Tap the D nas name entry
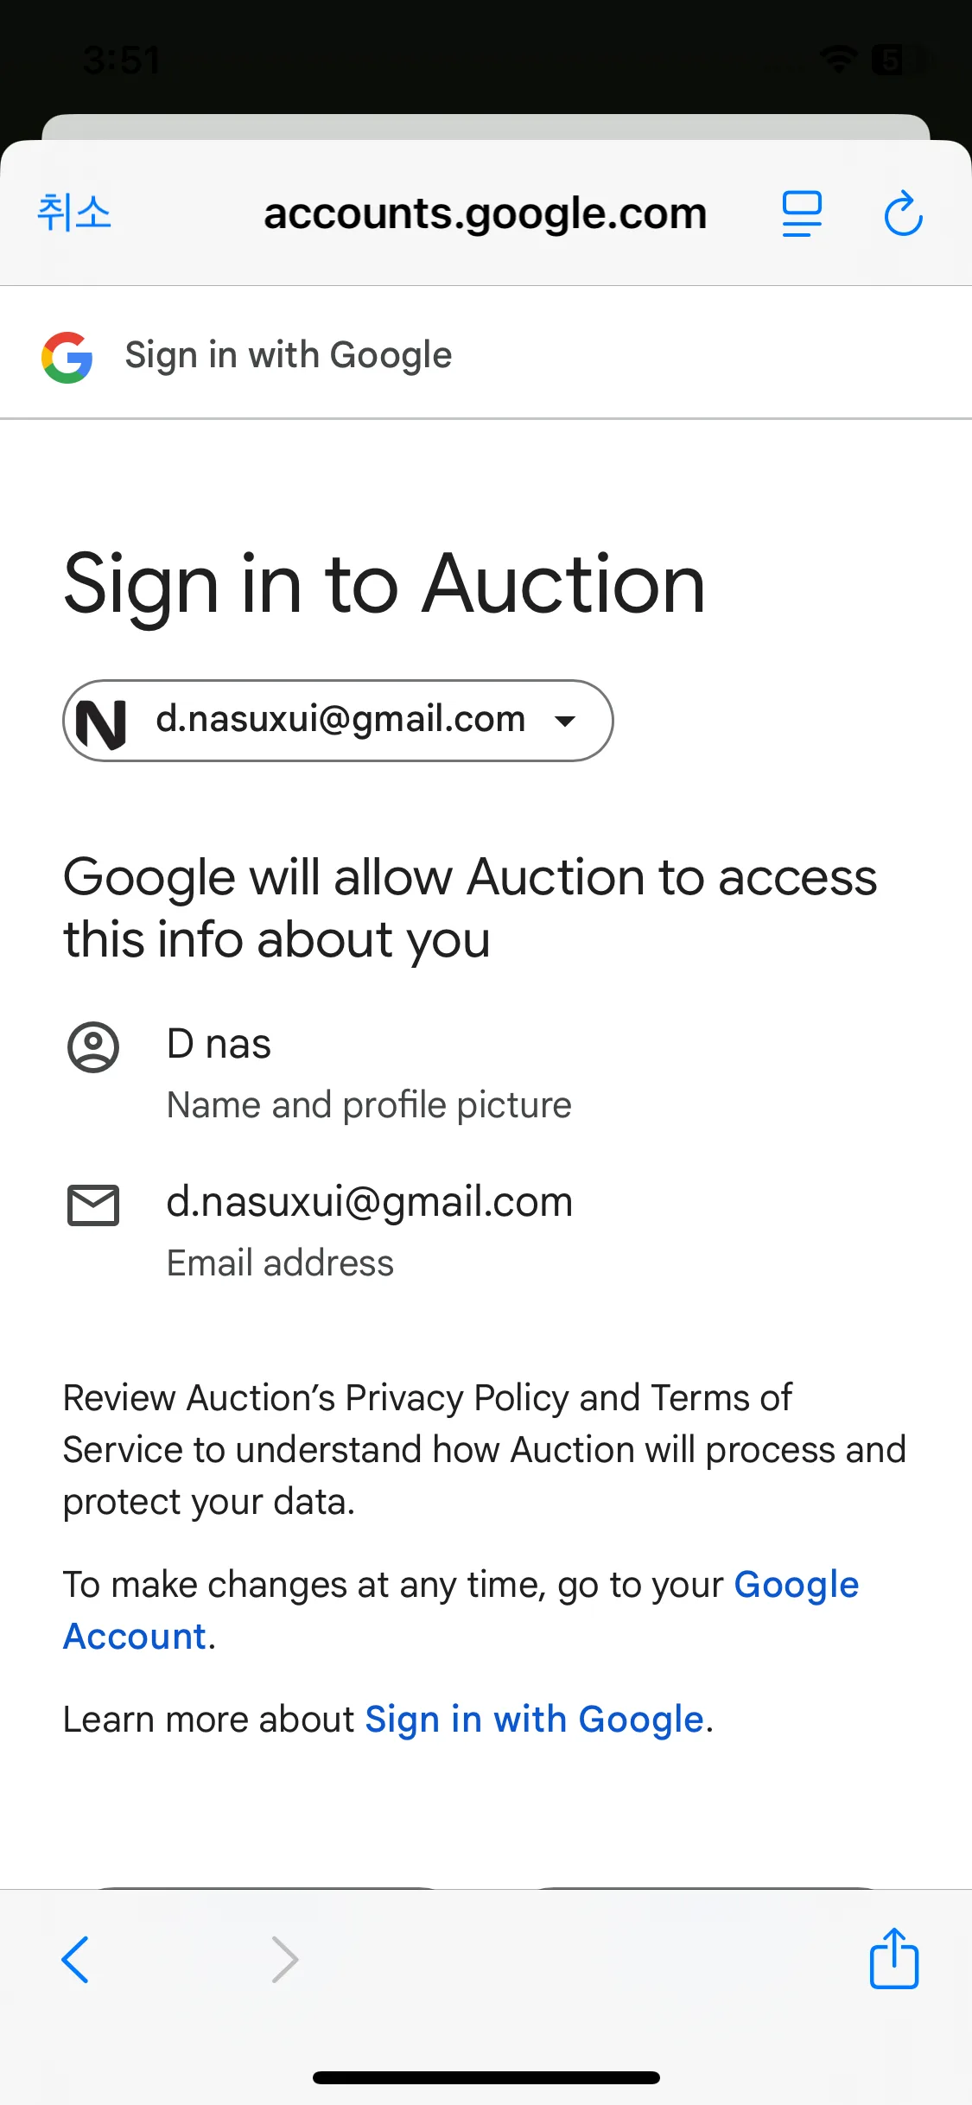The image size is (972, 2105). coord(219,1044)
